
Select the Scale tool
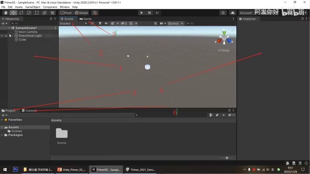[x=29, y=13]
